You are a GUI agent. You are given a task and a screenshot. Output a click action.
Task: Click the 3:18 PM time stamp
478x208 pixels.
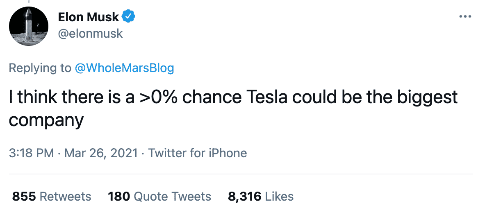31,153
